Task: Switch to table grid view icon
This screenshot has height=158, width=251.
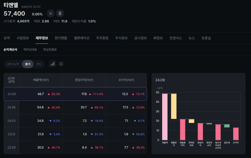Action: [61, 64]
